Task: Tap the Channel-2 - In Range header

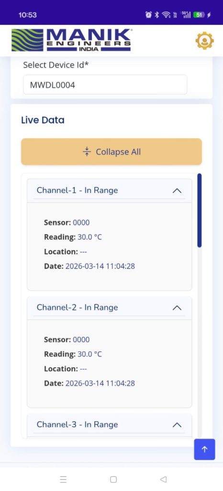Action: point(109,307)
